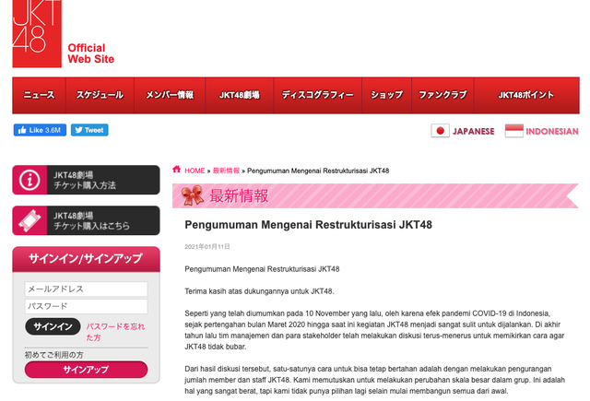Click the 最新情報 section heading
The image size is (590, 401).
coord(239,196)
